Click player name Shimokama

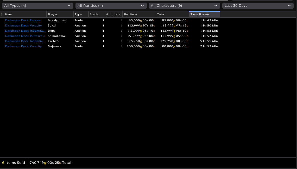(56, 36)
